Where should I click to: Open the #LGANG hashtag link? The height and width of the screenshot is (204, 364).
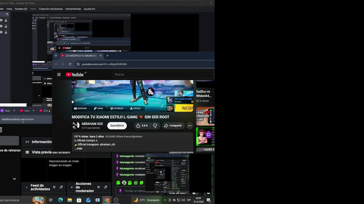pyautogui.click(x=110, y=137)
